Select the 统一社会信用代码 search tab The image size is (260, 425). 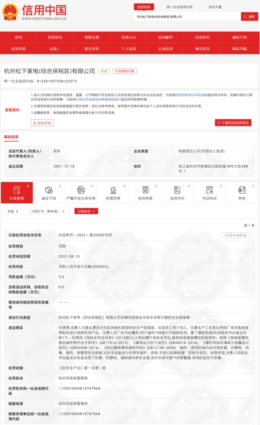tap(179, 7)
